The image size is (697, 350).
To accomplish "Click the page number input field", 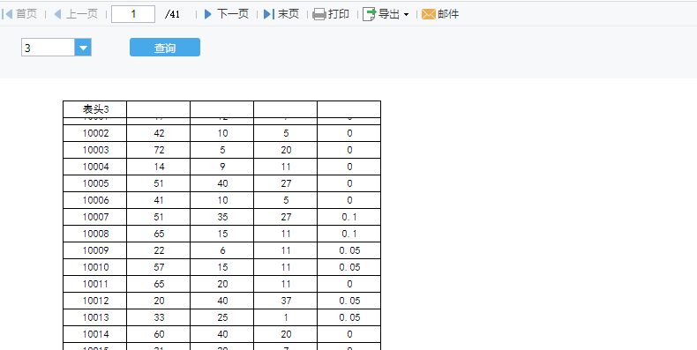I will click(x=133, y=14).
